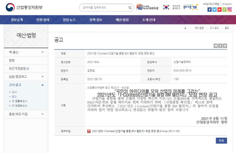Open the 알림·뉴스 menu
236x153 pixels.
[69, 20]
